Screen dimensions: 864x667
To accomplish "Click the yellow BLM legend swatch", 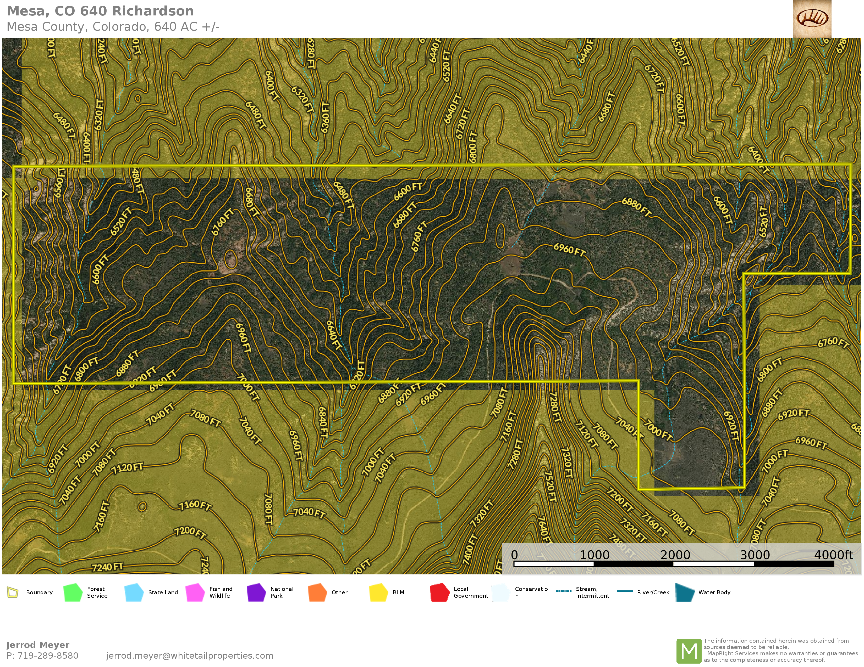I will click(379, 592).
